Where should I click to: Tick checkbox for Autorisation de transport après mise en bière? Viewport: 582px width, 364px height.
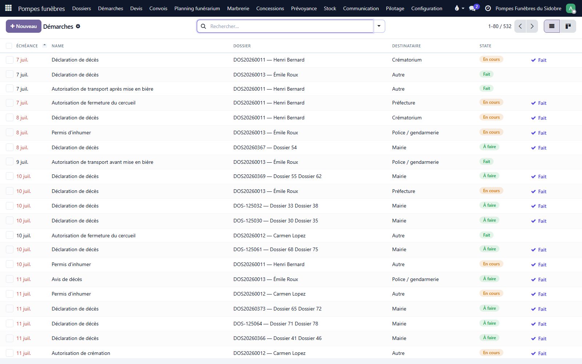pyautogui.click(x=10, y=89)
